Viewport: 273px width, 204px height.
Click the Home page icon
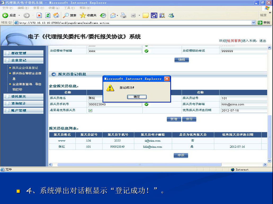[x=56, y=16]
